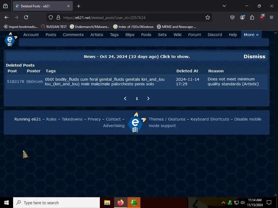Open the Contact footer link
Image resolution: width=278 pixels, height=208 pixels.
pos(113,119)
